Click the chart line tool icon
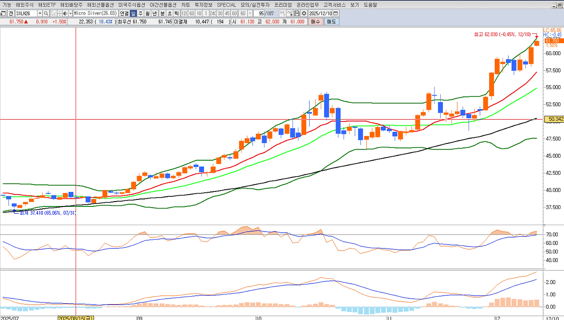564x320 pixels. [290, 13]
